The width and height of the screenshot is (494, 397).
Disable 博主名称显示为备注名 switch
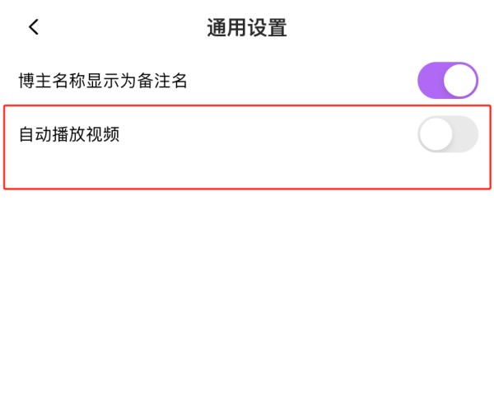coord(447,81)
